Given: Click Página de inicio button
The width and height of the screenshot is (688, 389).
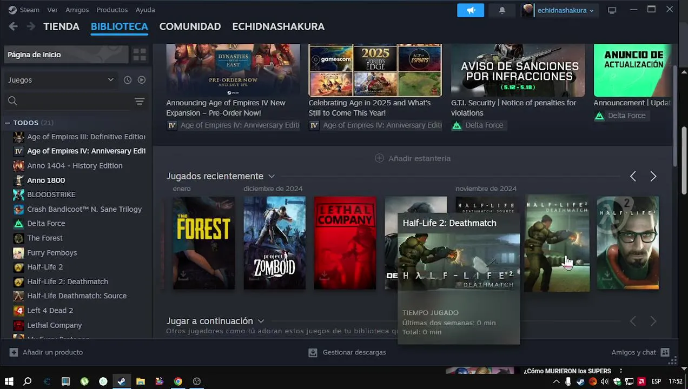Looking at the screenshot, I should point(66,55).
